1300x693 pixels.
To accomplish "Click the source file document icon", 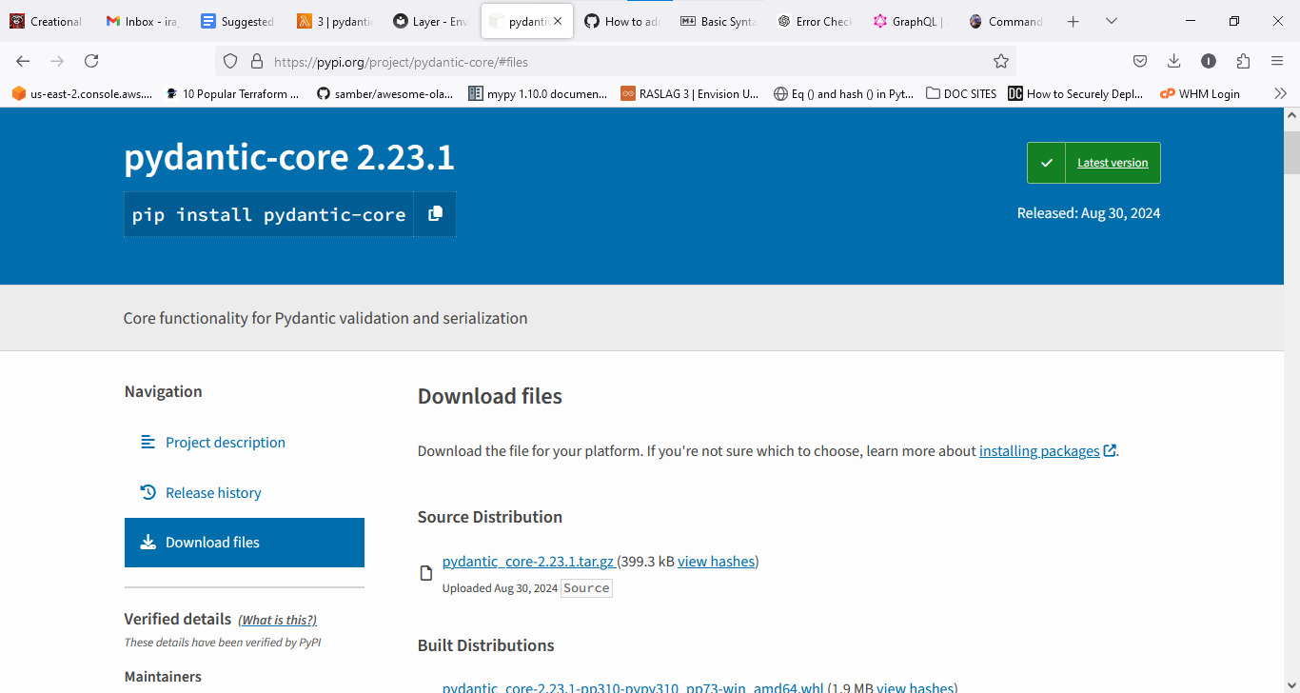I will pyautogui.click(x=426, y=573).
